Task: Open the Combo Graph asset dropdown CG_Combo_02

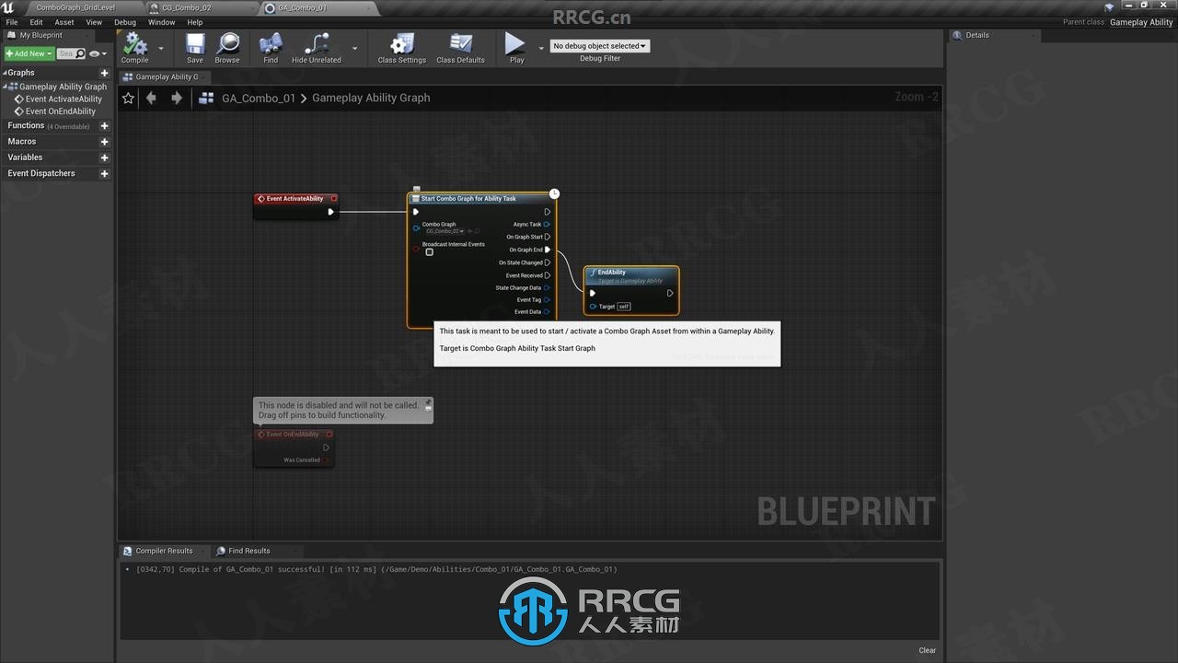Action: coord(445,231)
